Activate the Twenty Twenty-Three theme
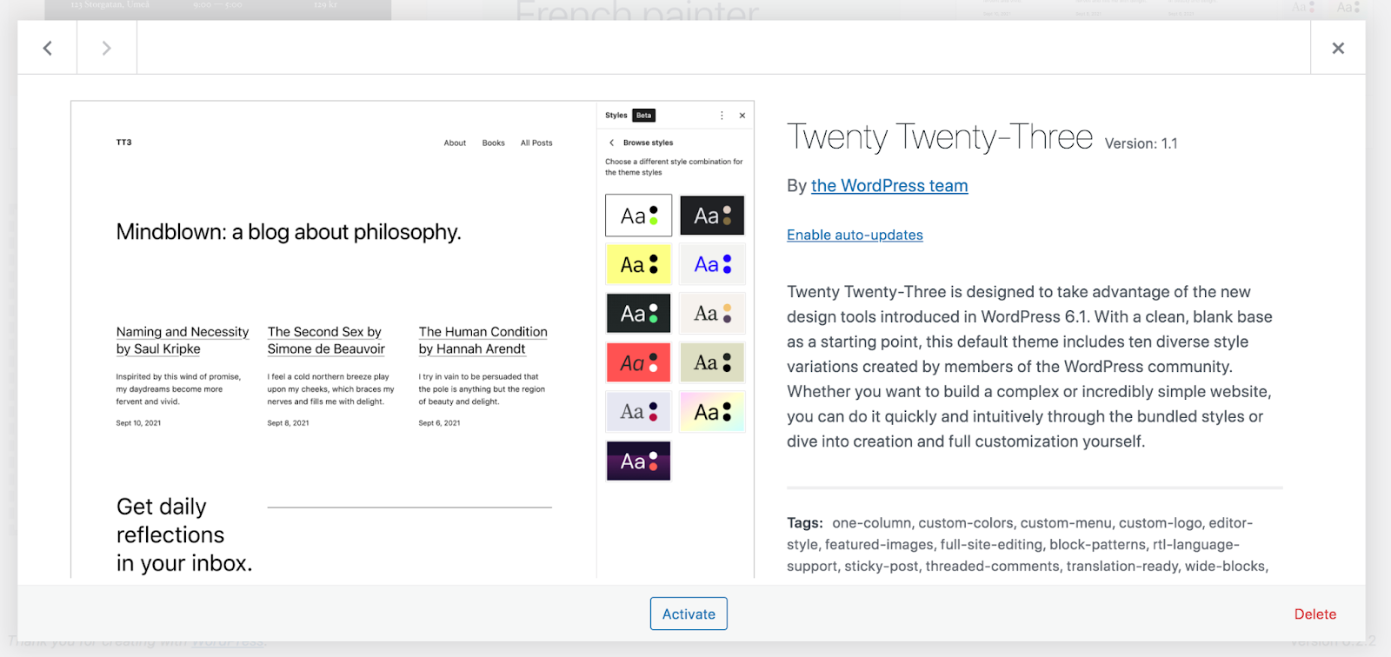The width and height of the screenshot is (1391, 657). 689,614
